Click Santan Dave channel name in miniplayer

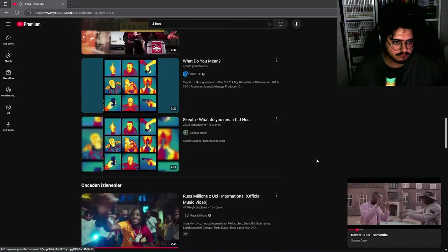[359, 240]
